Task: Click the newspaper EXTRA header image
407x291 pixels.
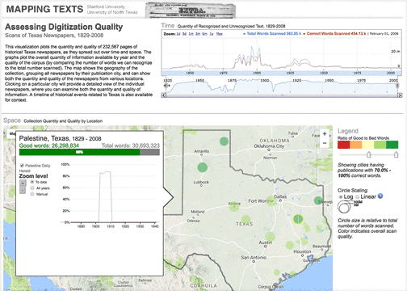Action: point(191,11)
